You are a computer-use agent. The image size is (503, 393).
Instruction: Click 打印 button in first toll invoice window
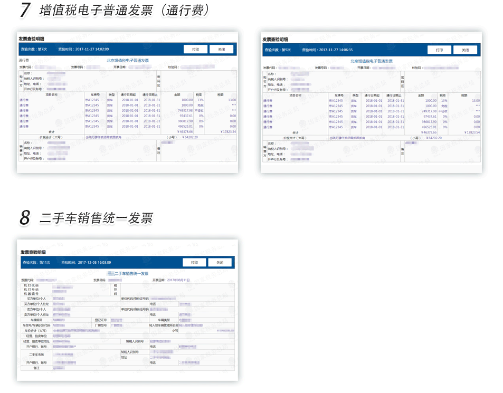[195, 49]
